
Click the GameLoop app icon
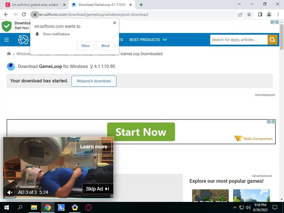(11, 66)
